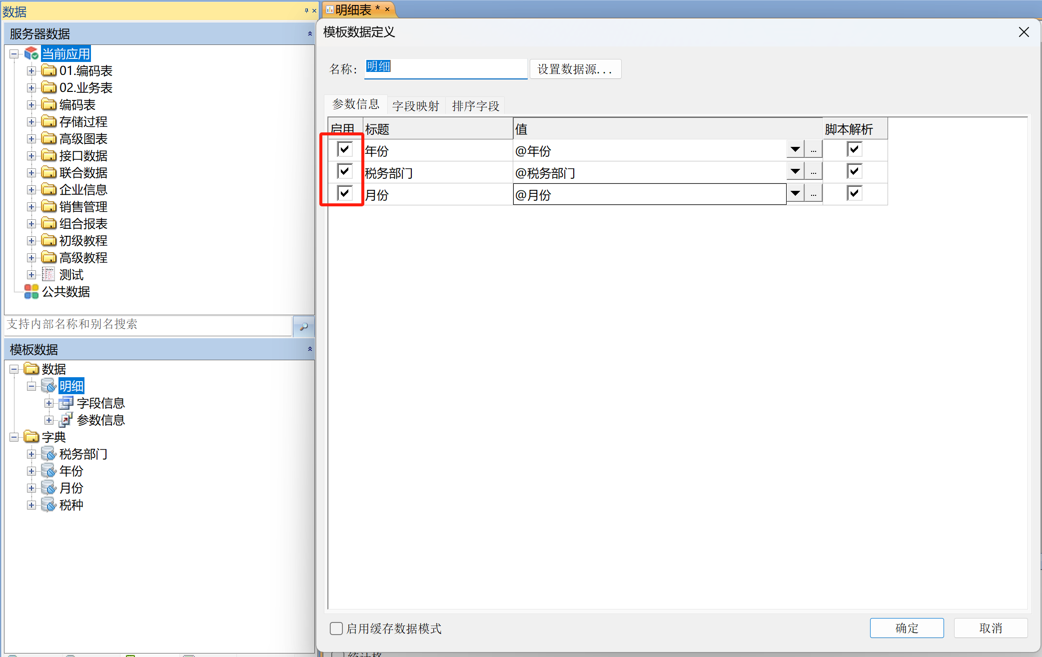Expand the 01.编码表 folder node
Screen dimensions: 1042x657
[31, 71]
